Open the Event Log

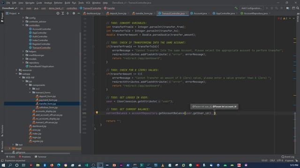(288, 157)
